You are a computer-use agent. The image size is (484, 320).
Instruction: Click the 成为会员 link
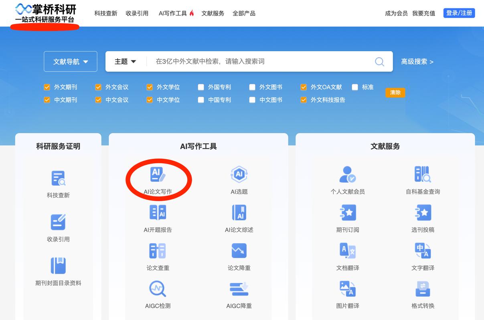[x=396, y=13]
